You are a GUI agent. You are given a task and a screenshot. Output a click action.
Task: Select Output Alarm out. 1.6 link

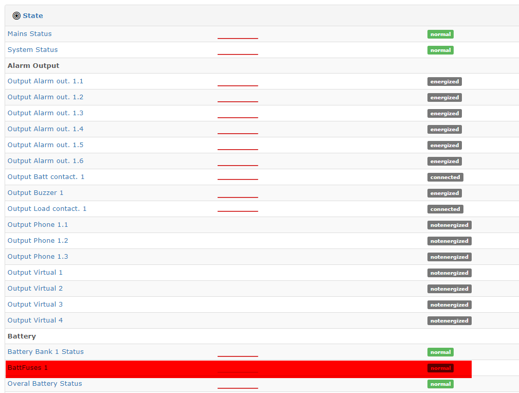pos(45,160)
